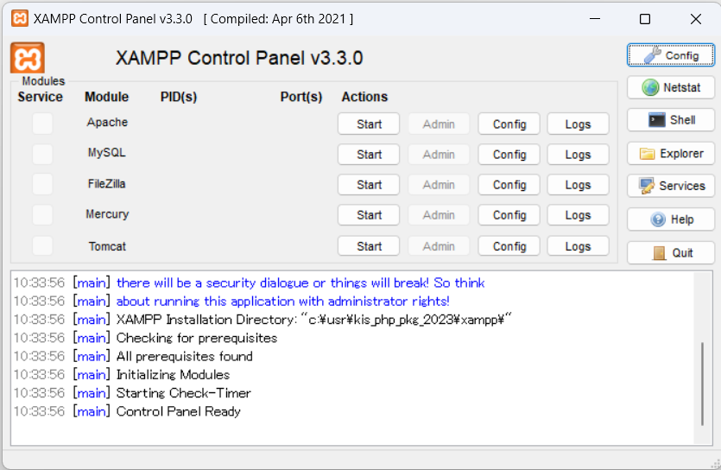Toggle the MySQL service checkbox

pyautogui.click(x=42, y=154)
